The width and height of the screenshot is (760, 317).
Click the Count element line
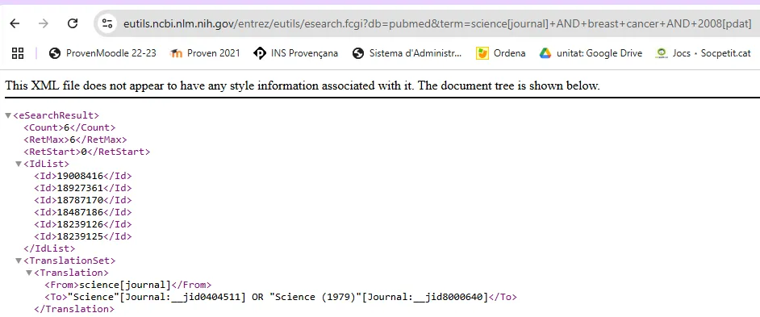tap(70, 127)
